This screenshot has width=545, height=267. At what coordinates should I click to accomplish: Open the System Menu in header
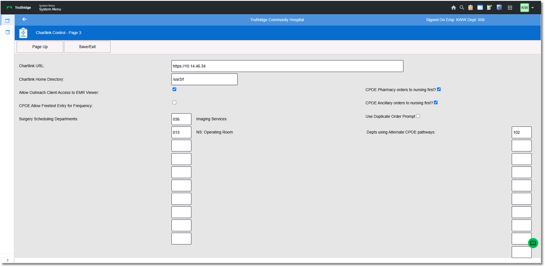coord(50,8)
